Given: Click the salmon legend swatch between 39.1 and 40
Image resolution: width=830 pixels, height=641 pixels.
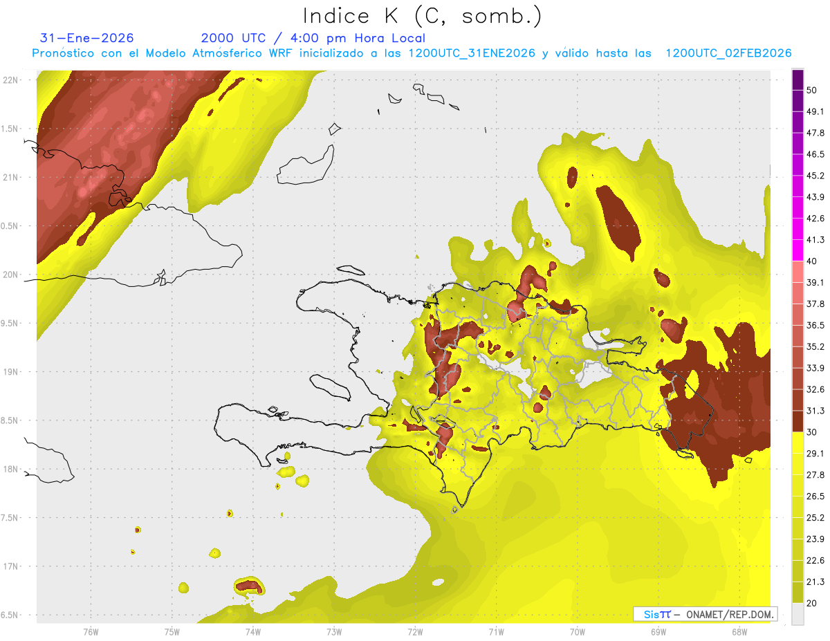Looking at the screenshot, I should click(x=797, y=272).
